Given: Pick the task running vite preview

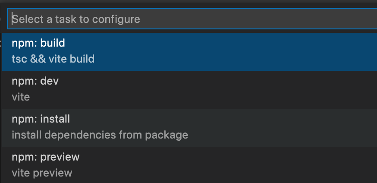Looking at the screenshot, I should coord(189,165).
